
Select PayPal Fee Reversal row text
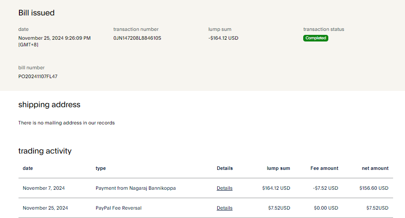[118, 208]
